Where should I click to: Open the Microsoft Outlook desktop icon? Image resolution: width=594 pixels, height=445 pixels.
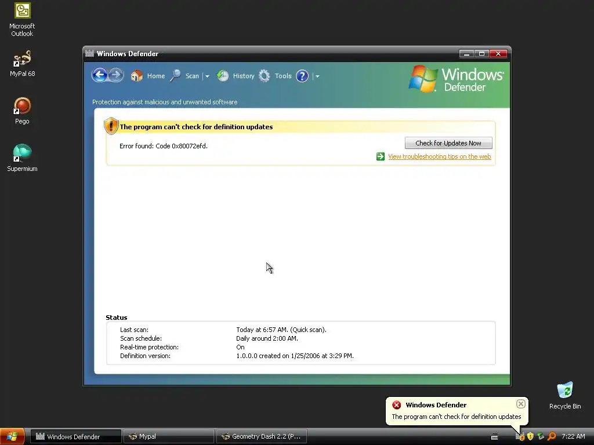tap(22, 20)
